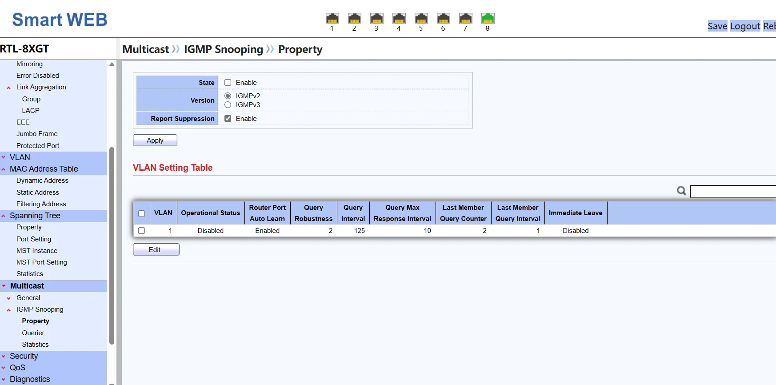776x385 pixels.
Task: Click the port 6 Ethernet icon
Action: pyautogui.click(x=443, y=18)
